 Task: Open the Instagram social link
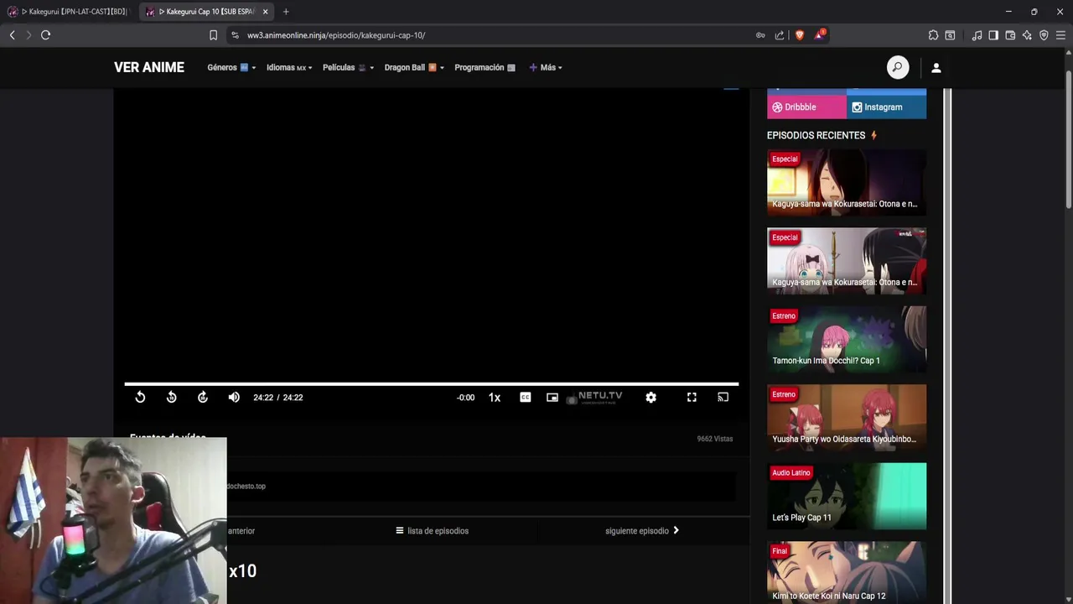(x=886, y=107)
